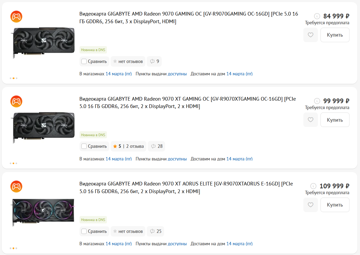Open comments icon showing 28
Image resolution: width=360 pixels, height=255 pixels.
tap(156, 146)
